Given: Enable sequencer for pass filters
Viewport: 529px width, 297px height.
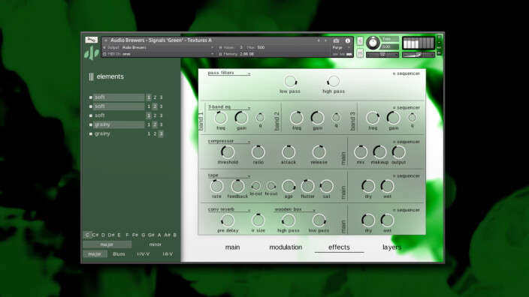Looking at the screenshot, I should click(407, 73).
